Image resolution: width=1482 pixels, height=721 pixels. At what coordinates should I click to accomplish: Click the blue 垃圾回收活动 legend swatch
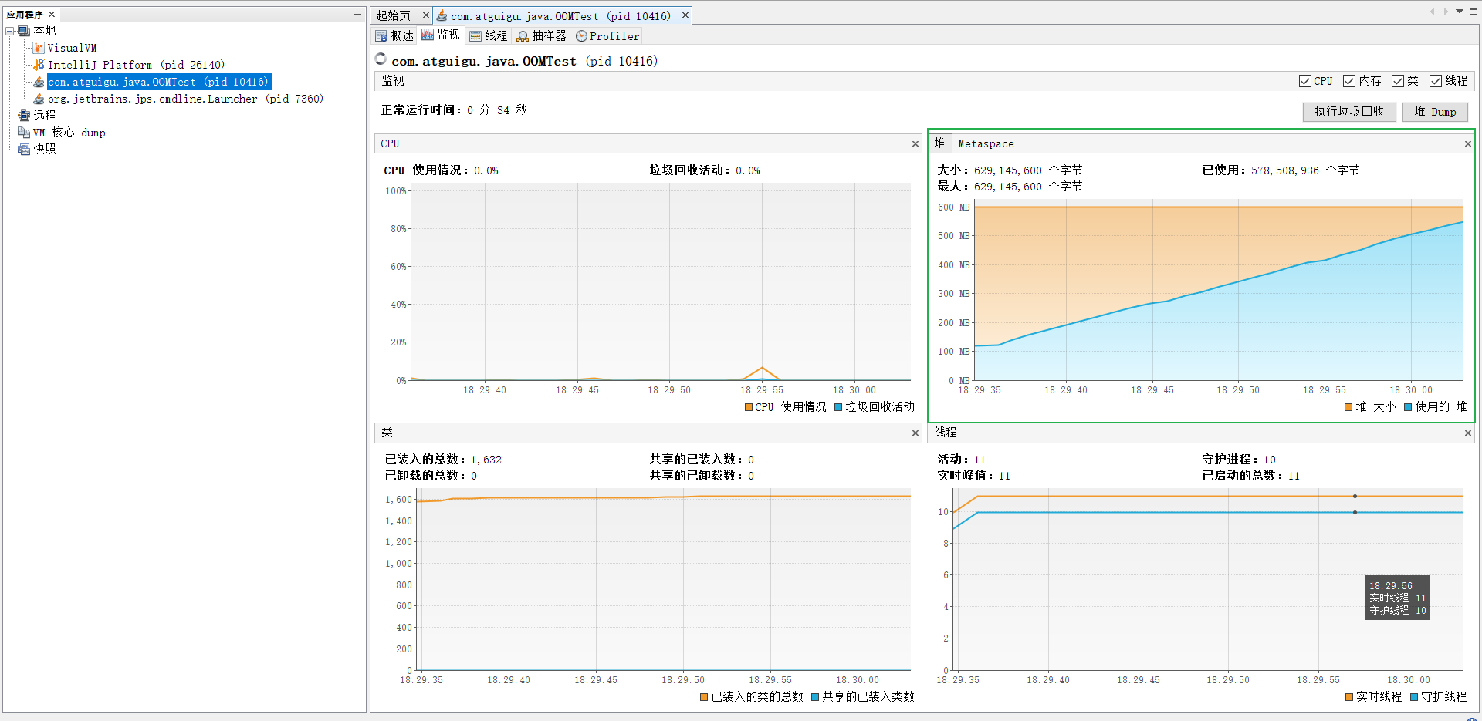coord(838,407)
